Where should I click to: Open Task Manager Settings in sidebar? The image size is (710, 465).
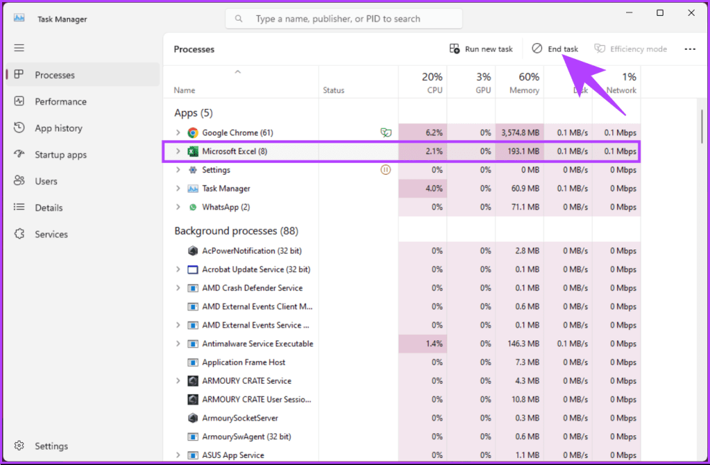pos(83,446)
